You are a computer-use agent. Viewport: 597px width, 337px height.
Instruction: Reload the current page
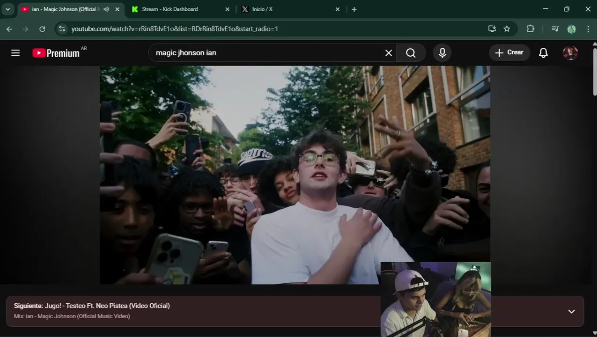coord(42,29)
